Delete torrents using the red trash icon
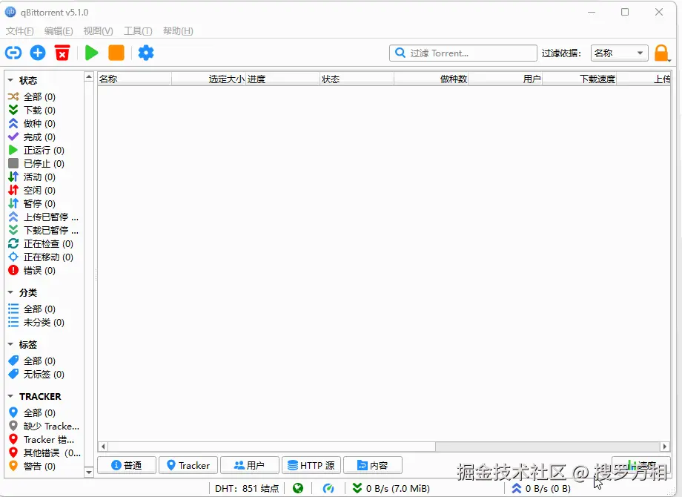 pos(62,53)
